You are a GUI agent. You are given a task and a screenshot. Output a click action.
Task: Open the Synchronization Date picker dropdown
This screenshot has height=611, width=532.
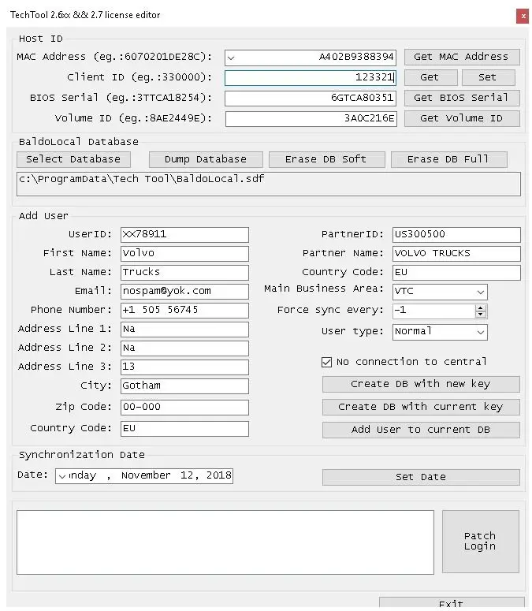click(62, 476)
